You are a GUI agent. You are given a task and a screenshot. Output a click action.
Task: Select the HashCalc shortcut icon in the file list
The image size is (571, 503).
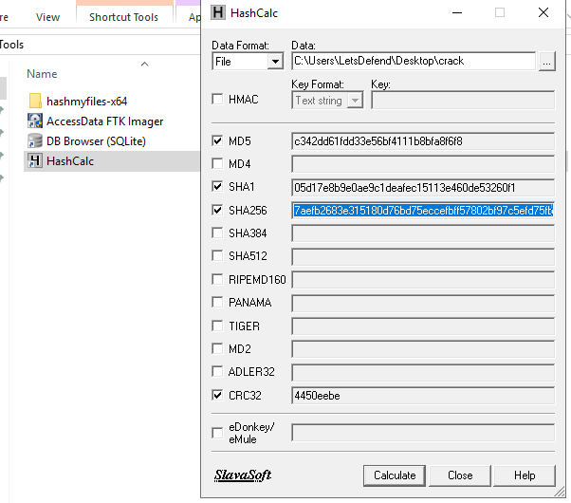(35, 161)
